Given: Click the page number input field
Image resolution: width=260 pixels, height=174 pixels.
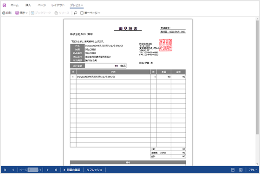Looking at the screenshot, I should (33, 170).
